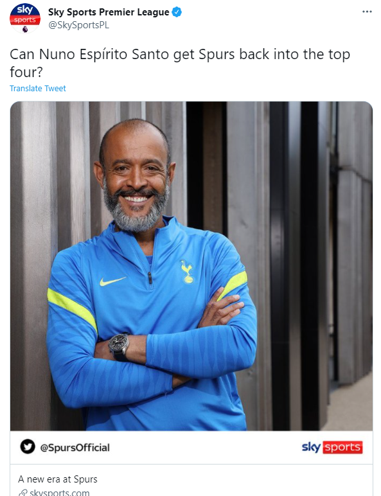The width and height of the screenshot is (381, 496).
Task: Click the red "sports" block of the card logo
Action: [342, 447]
